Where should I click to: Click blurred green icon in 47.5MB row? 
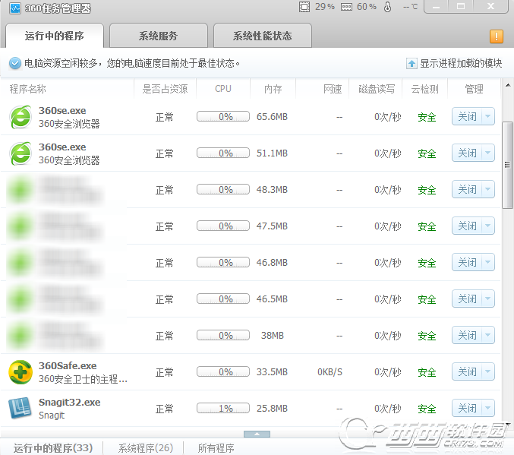(x=20, y=226)
